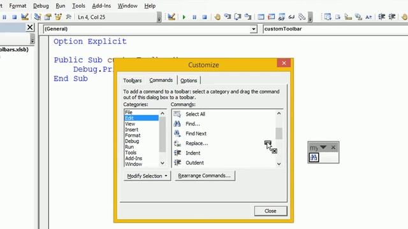
Task: Open the Properties Window toolbar icon
Action: click(x=48, y=17)
